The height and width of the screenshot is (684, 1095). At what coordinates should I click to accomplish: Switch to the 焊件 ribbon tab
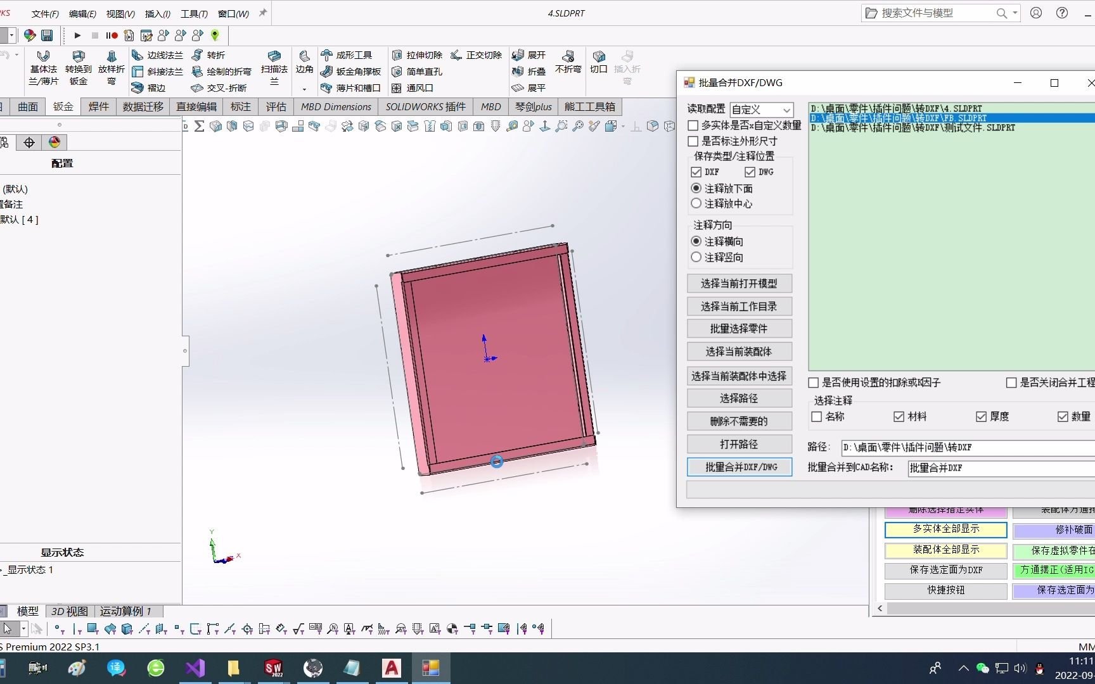coord(98,106)
